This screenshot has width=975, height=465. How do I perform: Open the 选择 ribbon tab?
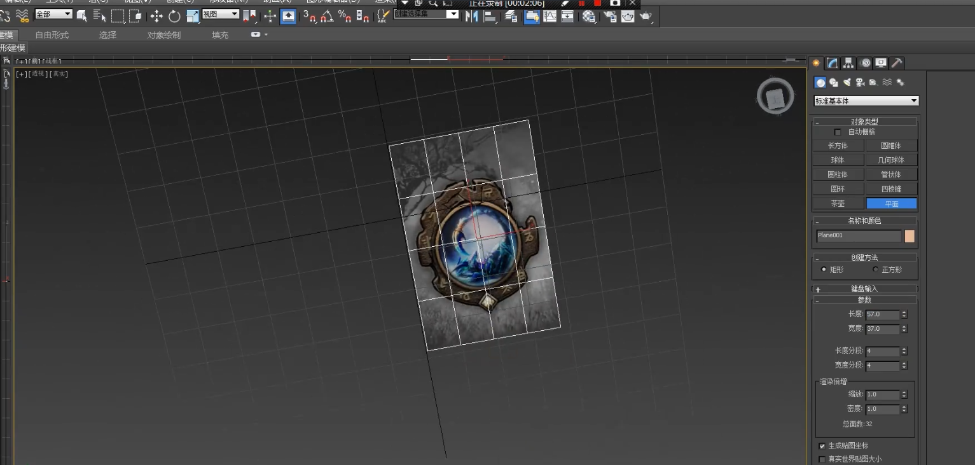tap(107, 35)
